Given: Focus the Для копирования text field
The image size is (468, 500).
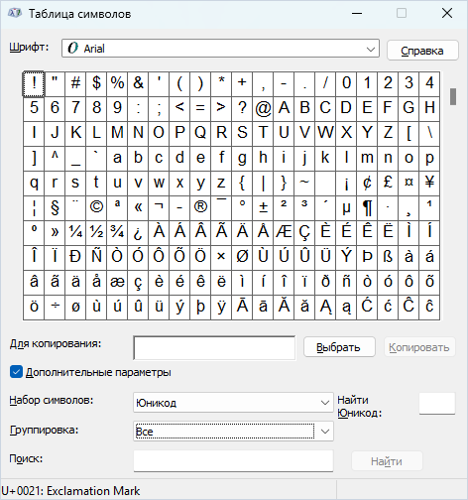Looking at the screenshot, I should (x=214, y=348).
